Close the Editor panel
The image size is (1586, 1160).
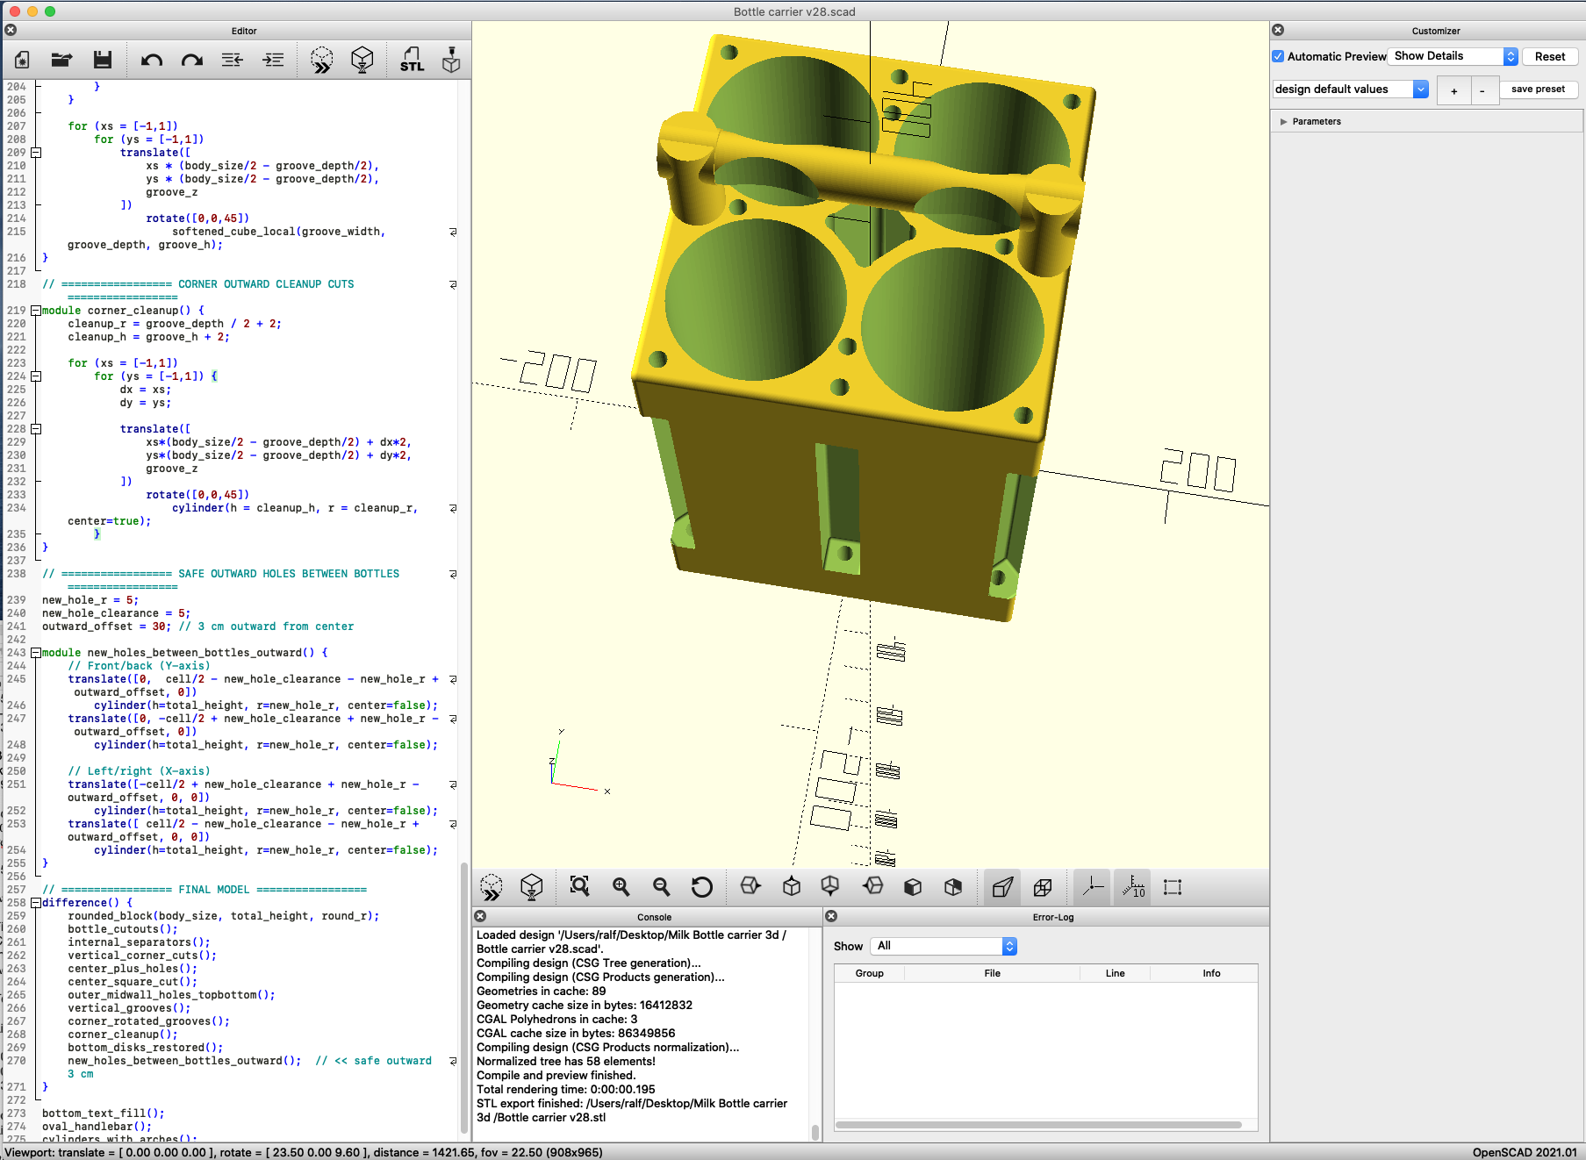(11, 30)
